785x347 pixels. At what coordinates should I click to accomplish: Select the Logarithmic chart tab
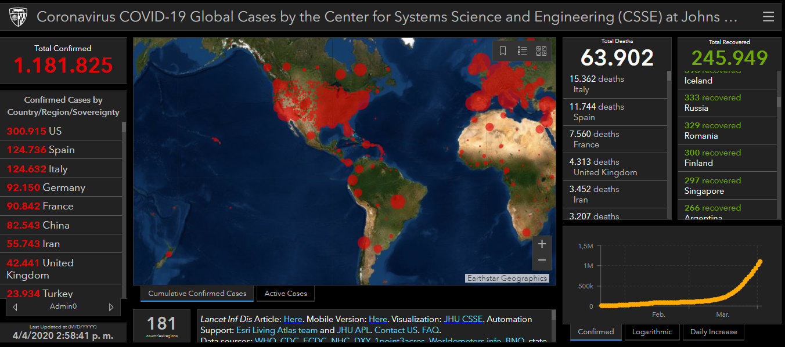652,332
